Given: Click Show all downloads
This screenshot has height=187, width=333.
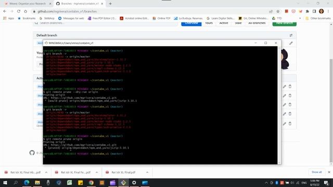Looking at the screenshot, I should [317, 172].
